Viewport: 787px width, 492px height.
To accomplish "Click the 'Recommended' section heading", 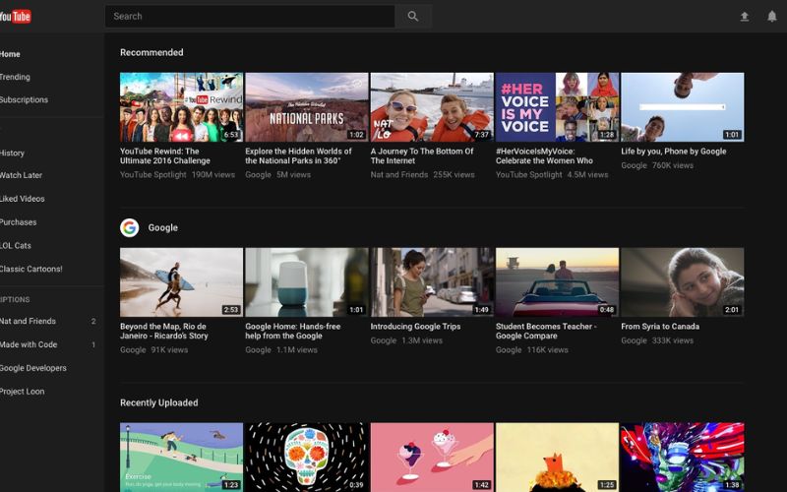I will click(x=151, y=52).
